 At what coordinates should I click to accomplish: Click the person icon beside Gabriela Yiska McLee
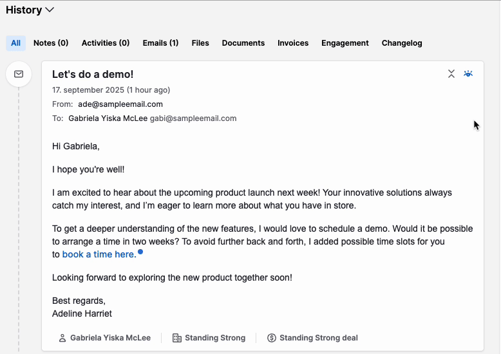[62, 338]
